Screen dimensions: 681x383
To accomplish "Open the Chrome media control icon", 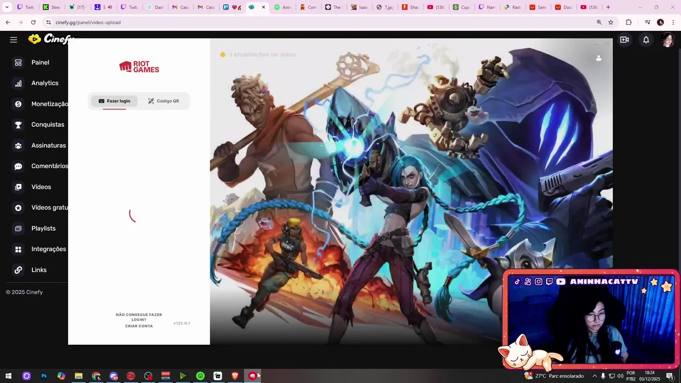I will pos(647,22).
